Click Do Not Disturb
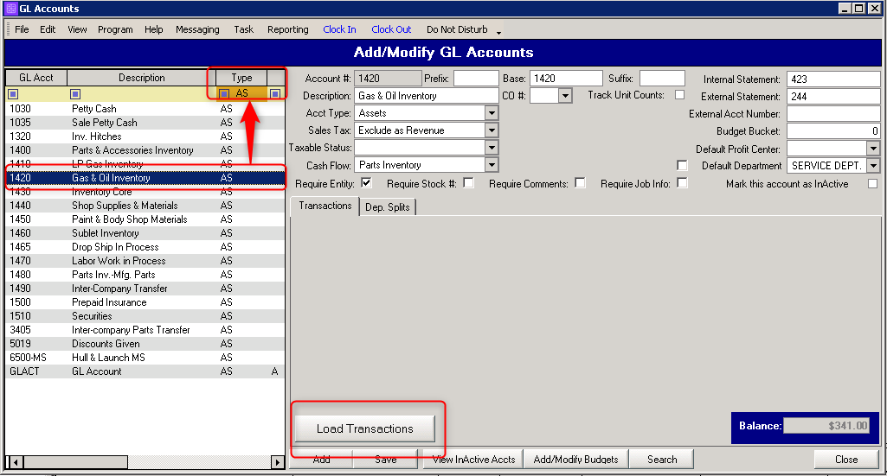Viewport: 887px width, 476px height. [x=457, y=29]
